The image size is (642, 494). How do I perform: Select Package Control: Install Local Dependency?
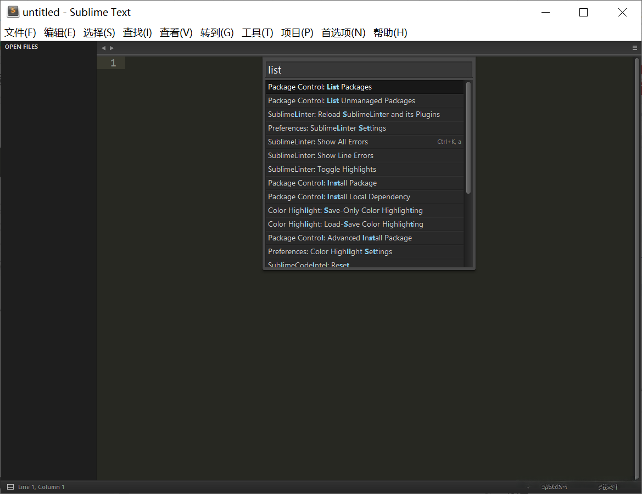(365, 197)
